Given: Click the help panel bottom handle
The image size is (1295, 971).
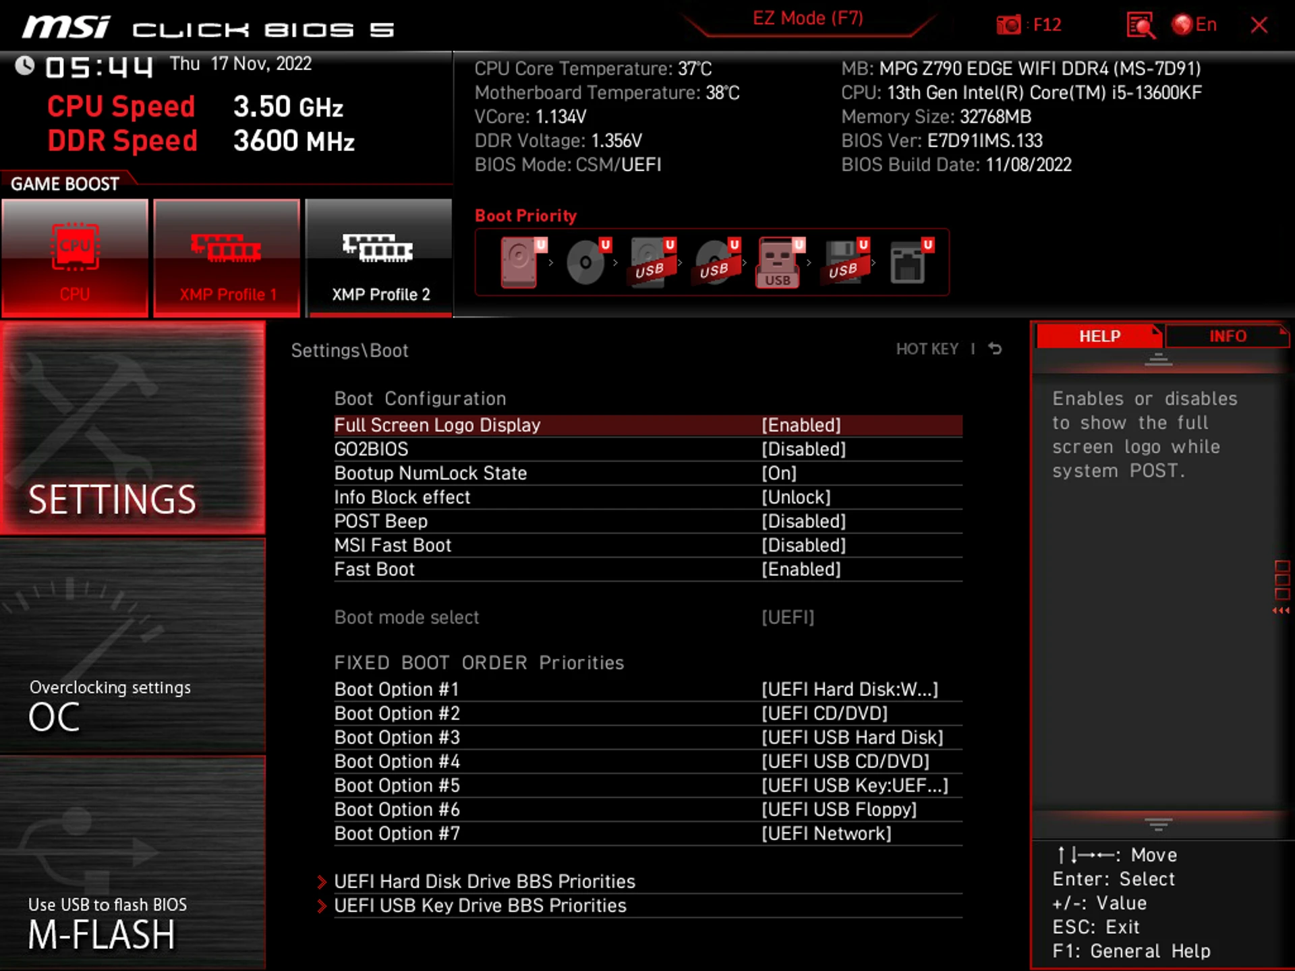Looking at the screenshot, I should tap(1158, 824).
